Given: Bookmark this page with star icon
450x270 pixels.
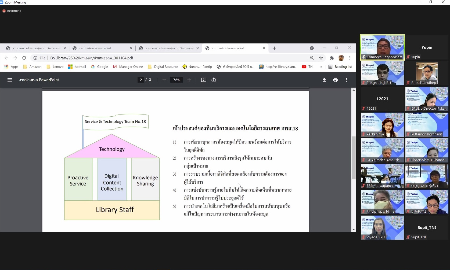Looking at the screenshot, I should click(321, 58).
